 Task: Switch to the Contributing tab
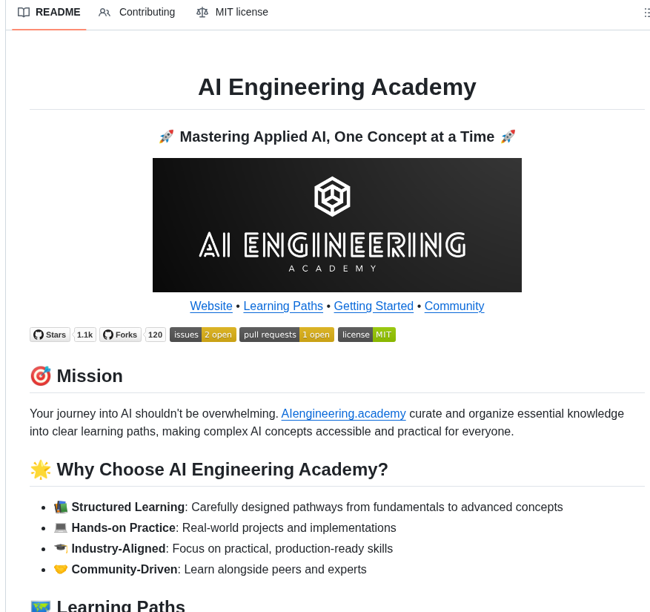[146, 12]
